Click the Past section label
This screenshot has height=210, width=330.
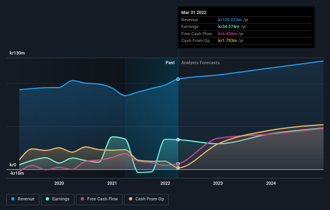[170, 63]
